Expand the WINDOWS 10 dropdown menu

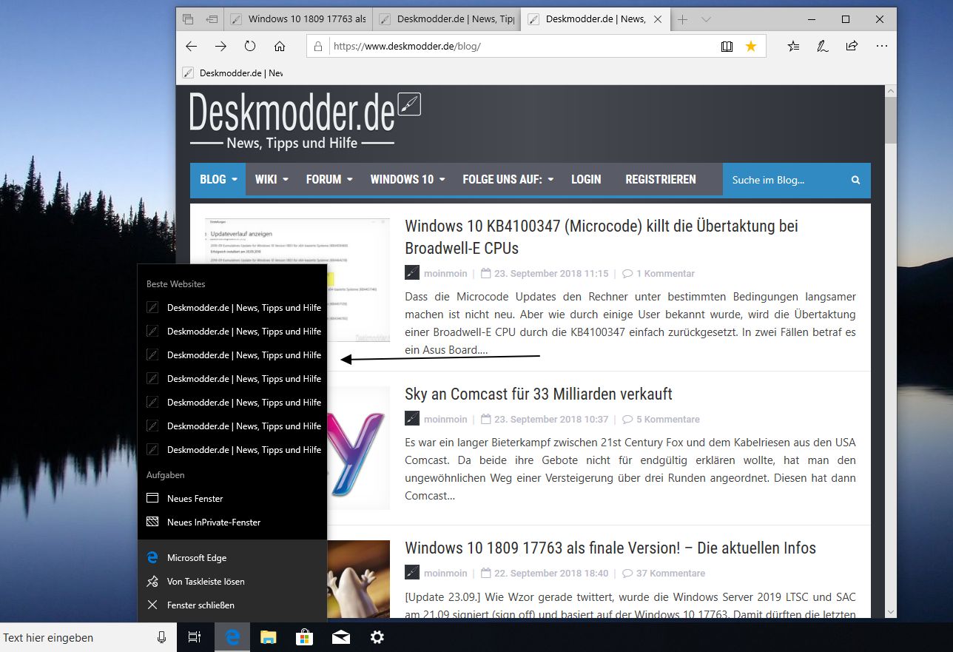click(408, 180)
